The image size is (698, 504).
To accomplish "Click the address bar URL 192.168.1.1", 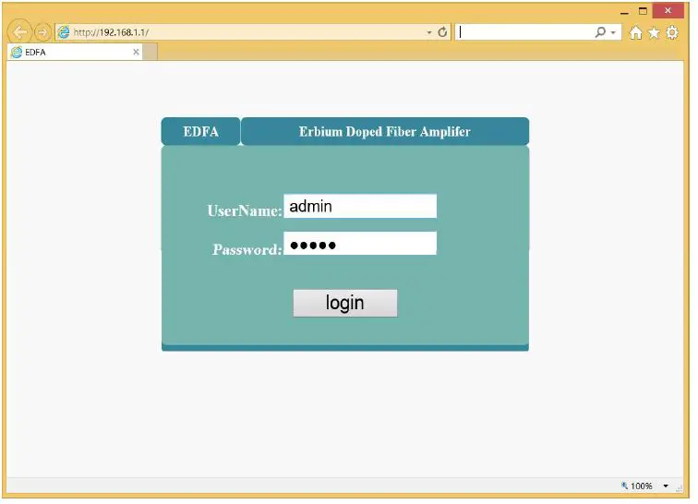I will [112, 32].
